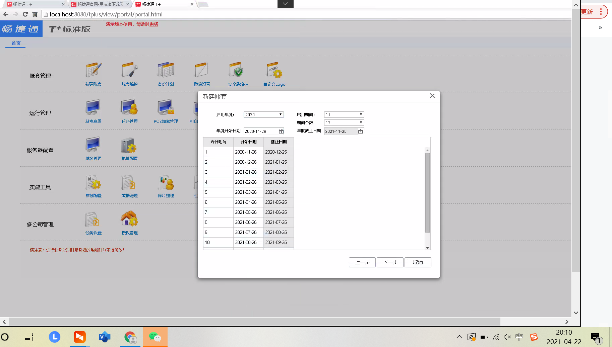Open the 自定义Logo icon
Image resolution: width=612 pixels, height=347 pixels.
pyautogui.click(x=274, y=70)
